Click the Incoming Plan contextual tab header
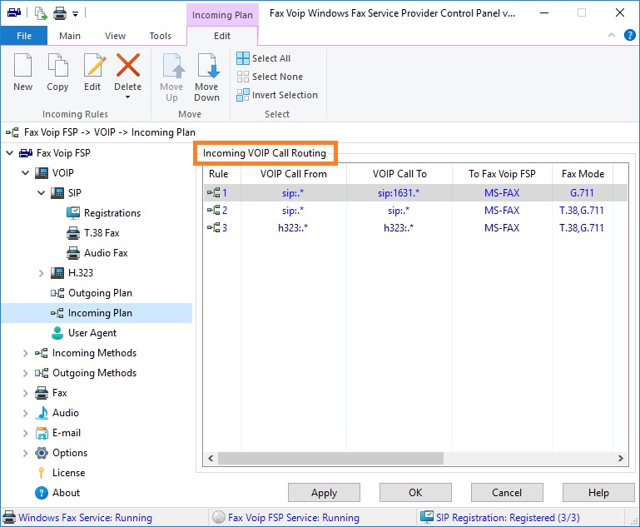Viewport: 640px width, 527px height. click(x=222, y=15)
